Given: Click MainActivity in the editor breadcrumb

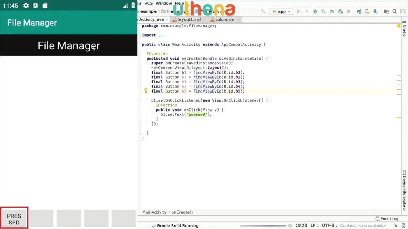Looking at the screenshot, I should click(154, 212).
